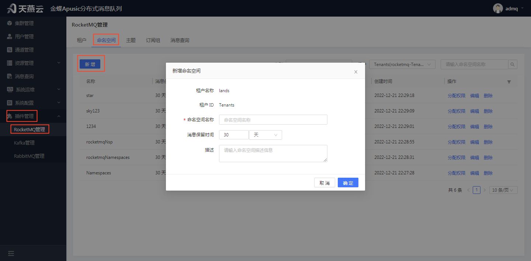Click the sky123 name cell
The height and width of the screenshot is (261, 531).
tap(93, 111)
